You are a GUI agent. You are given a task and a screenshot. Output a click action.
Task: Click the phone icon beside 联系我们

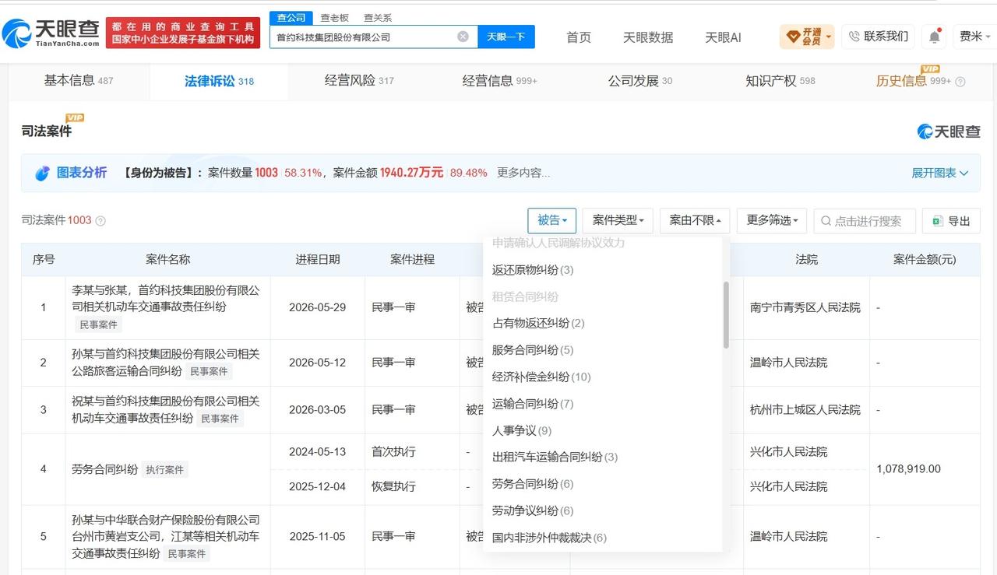pyautogui.click(x=854, y=37)
